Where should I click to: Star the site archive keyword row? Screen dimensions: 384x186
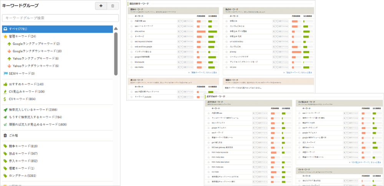[x=131, y=32]
